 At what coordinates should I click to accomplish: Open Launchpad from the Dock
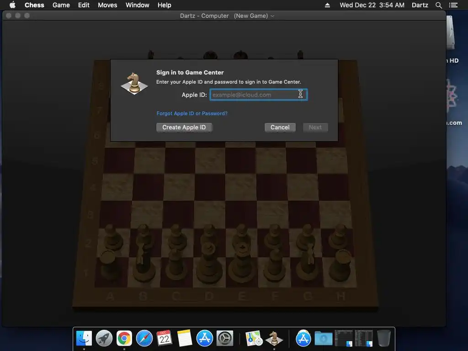pyautogui.click(x=104, y=339)
